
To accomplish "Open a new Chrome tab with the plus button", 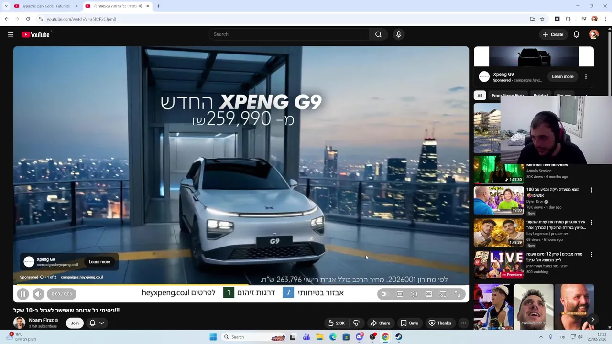I will pos(158,6).
